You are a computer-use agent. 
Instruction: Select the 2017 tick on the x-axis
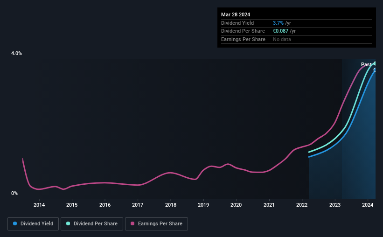[x=138, y=204]
